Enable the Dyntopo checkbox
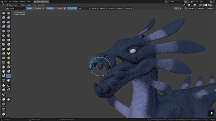Image resolution: width=216 pixels, height=121 pixels. [x=186, y=8]
